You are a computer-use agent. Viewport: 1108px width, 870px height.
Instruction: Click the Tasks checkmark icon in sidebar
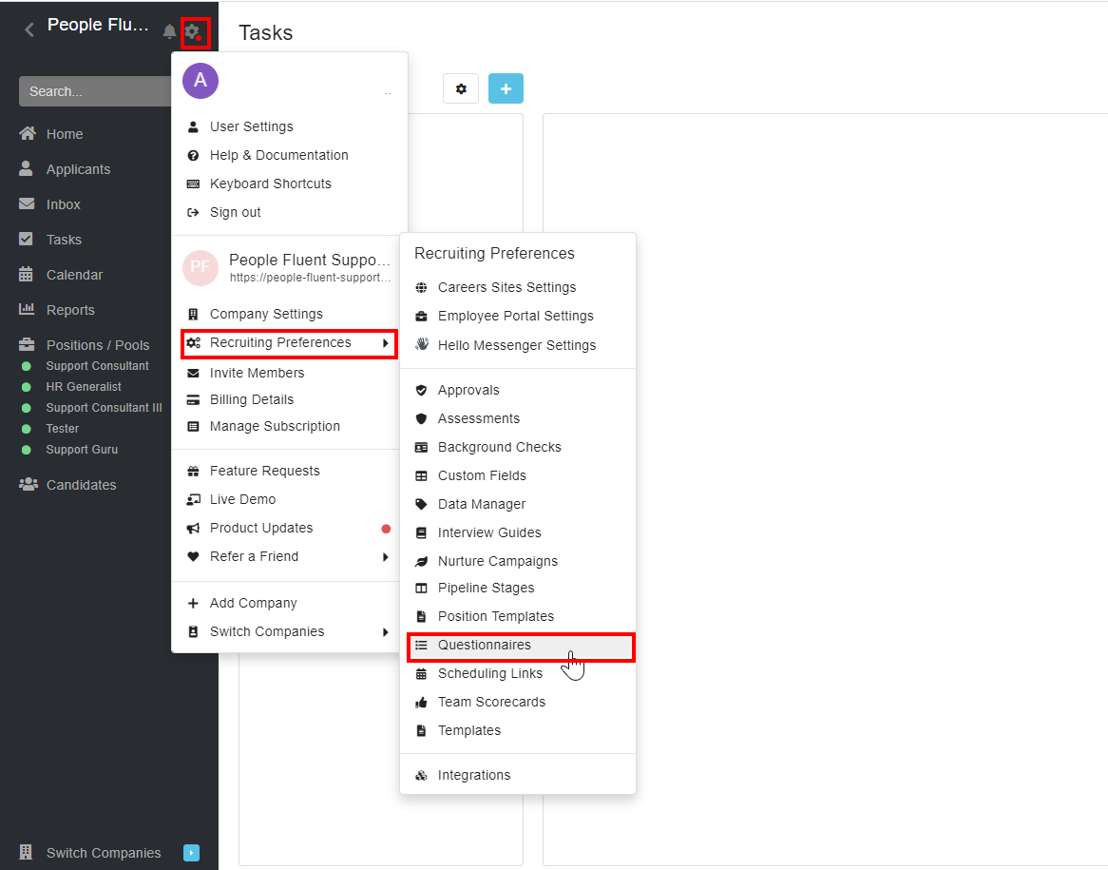[x=27, y=239]
